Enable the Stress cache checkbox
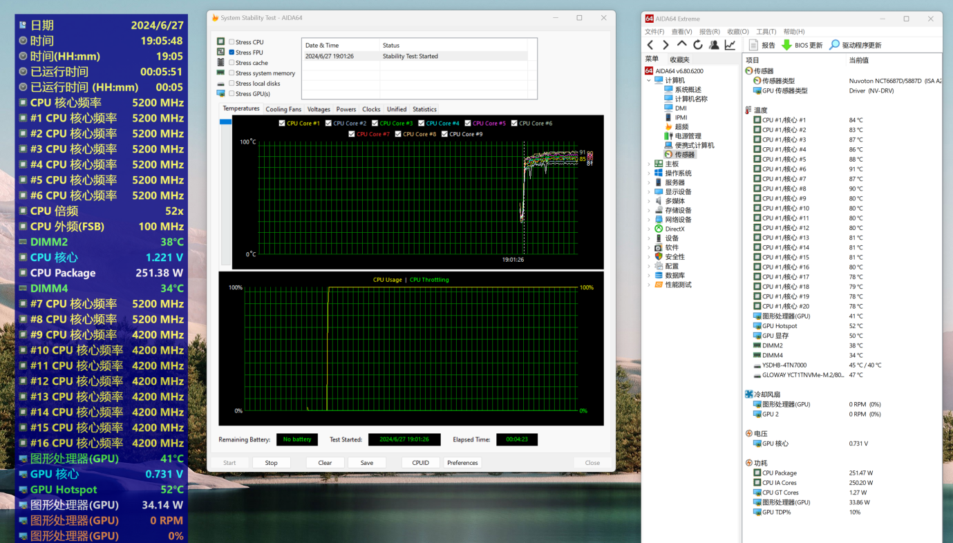 [x=232, y=63]
